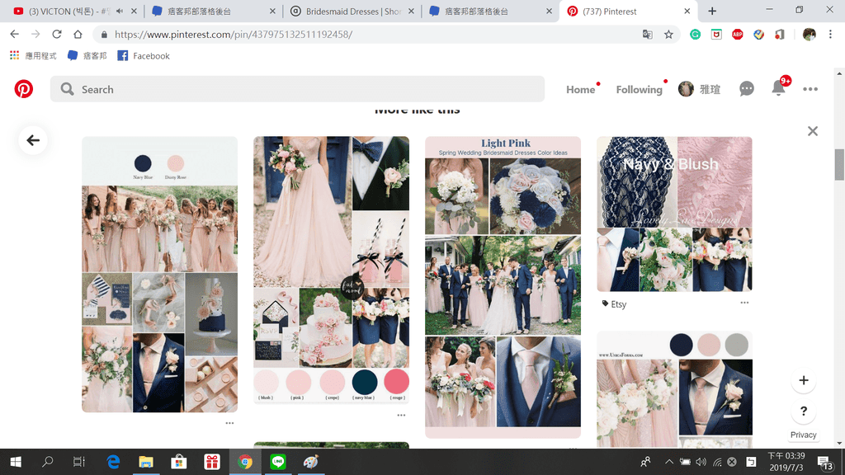This screenshot has width=845, height=475.
Task: Click the Pinterest logo icon
Action: (x=24, y=89)
